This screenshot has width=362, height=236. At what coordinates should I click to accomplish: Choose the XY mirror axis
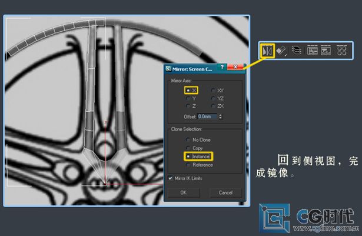[214, 90]
